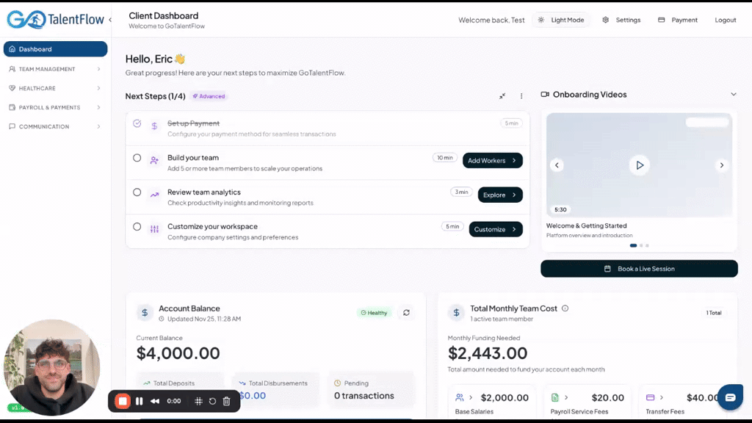Collapse the Onboarding Videos section

pyautogui.click(x=734, y=94)
